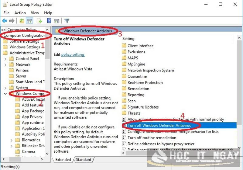Select Add features folder in tree
This screenshot has width=243, height=170.
click(x=29, y=105)
